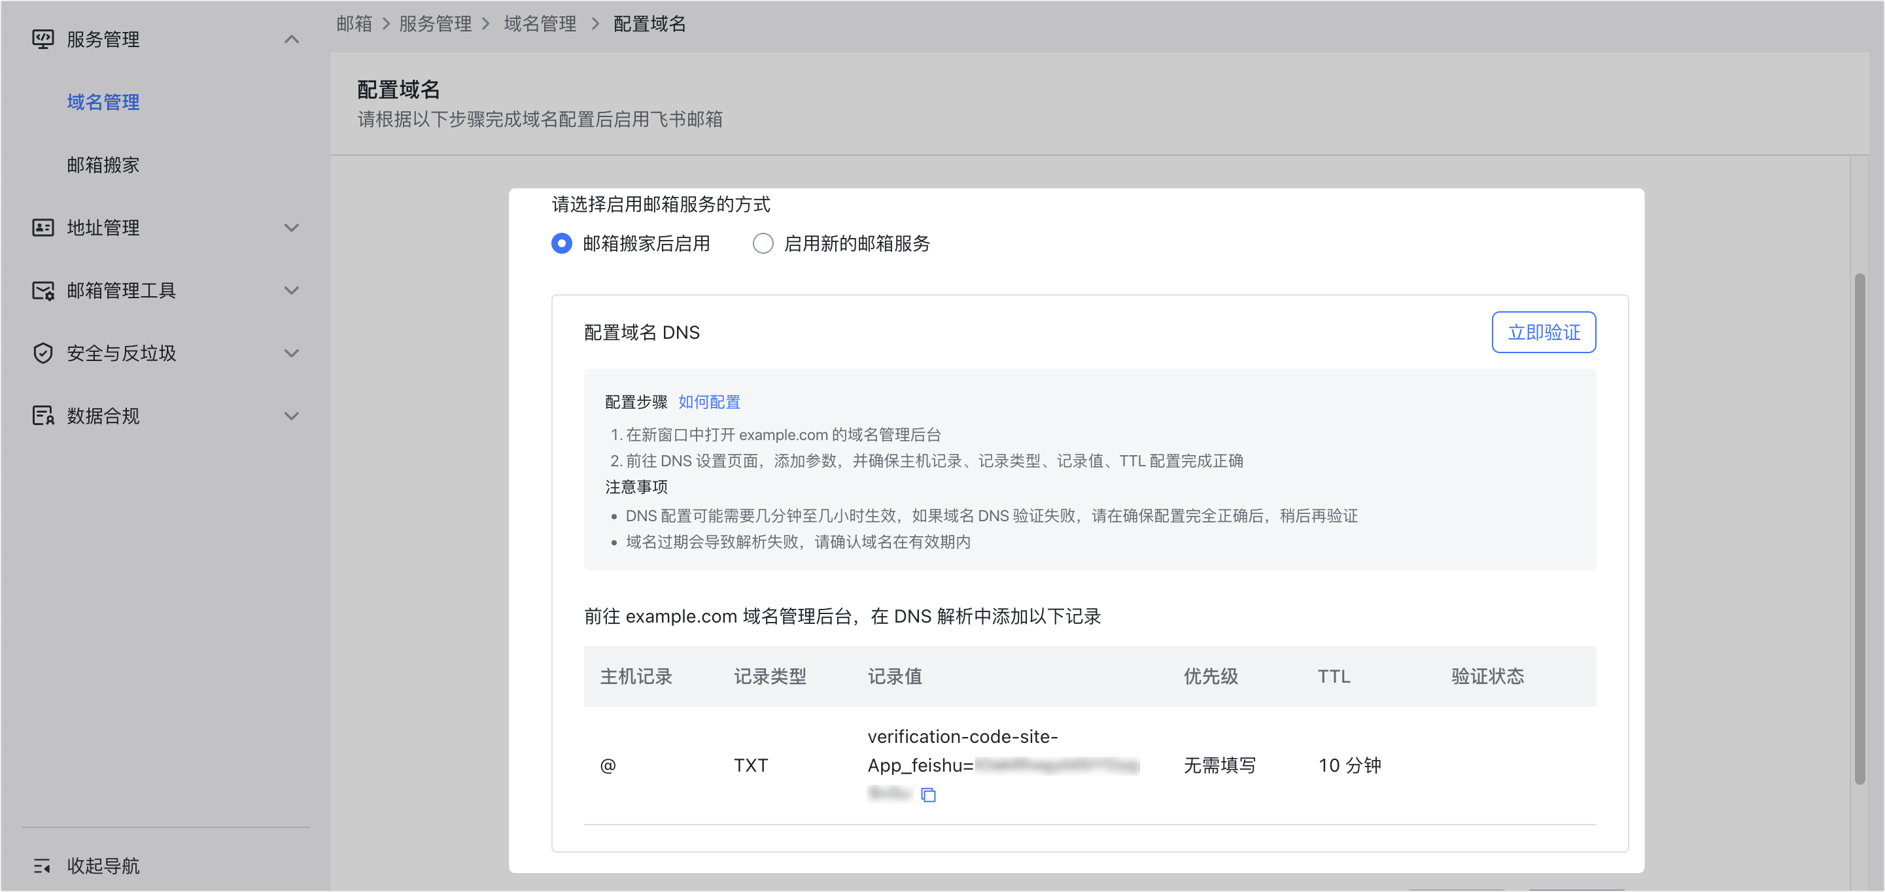Expand the 安全与反垃圾 section chevron
The image size is (1885, 892).
[x=291, y=353]
